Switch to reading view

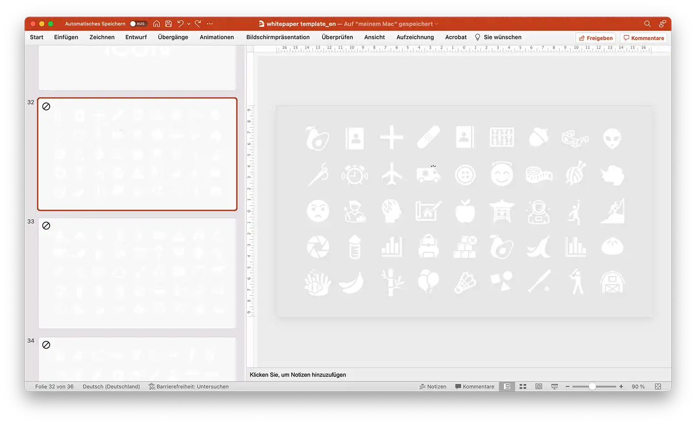pyautogui.click(x=539, y=387)
